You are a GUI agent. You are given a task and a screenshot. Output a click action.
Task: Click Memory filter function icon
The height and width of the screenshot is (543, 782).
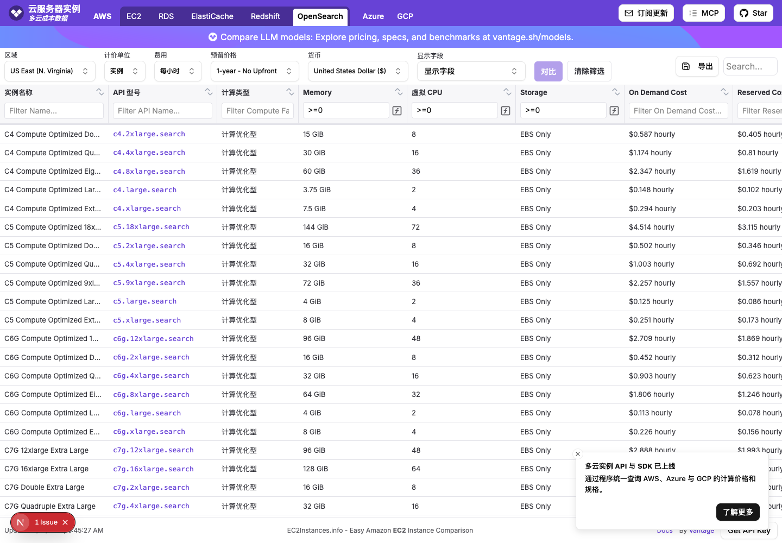(397, 111)
